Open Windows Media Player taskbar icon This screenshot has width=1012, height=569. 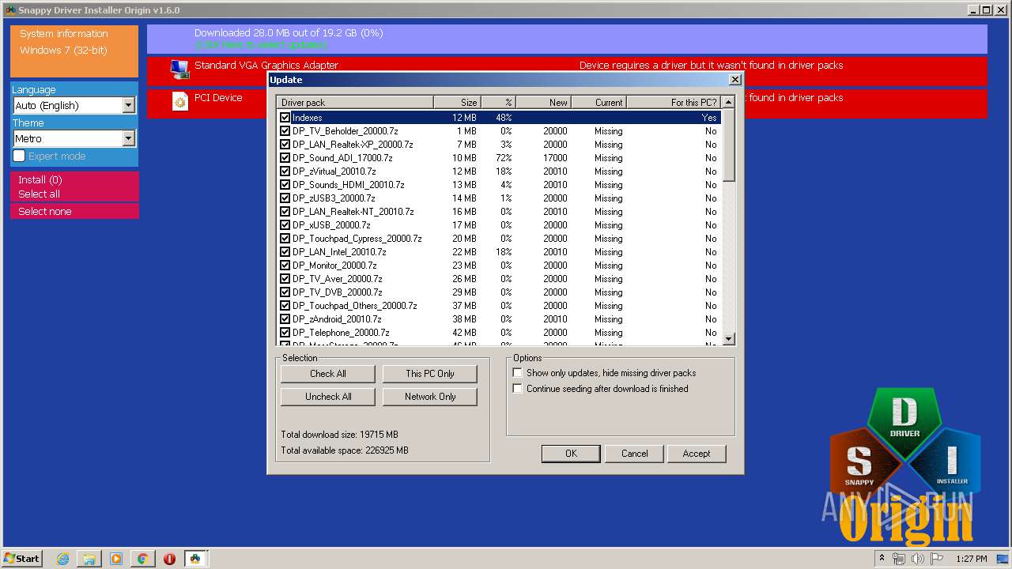tap(116, 559)
